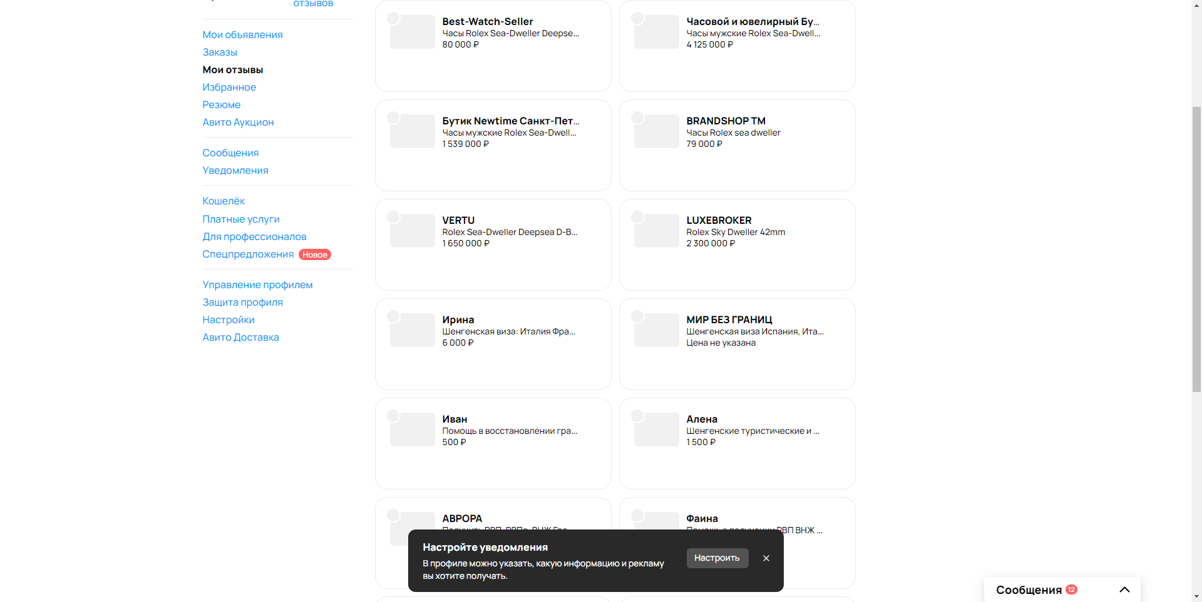This screenshot has width=1202, height=602.
Task: Click Помощь в восстановлении listing title
Action: point(510,431)
